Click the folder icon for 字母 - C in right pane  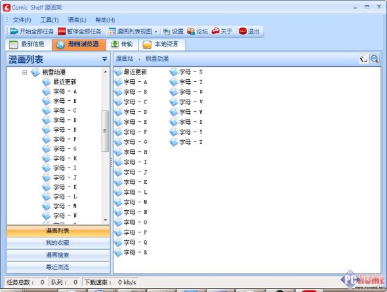click(x=118, y=102)
